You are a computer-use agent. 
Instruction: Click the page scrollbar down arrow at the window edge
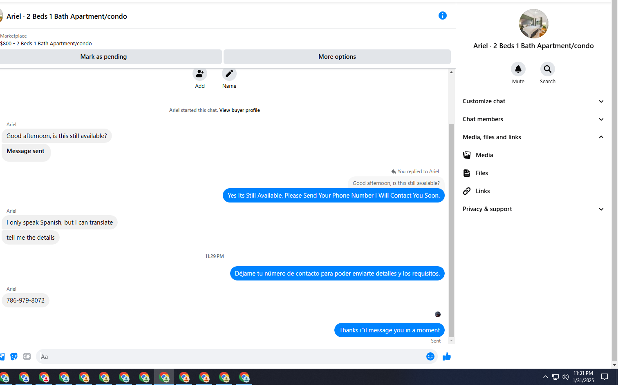click(614, 365)
